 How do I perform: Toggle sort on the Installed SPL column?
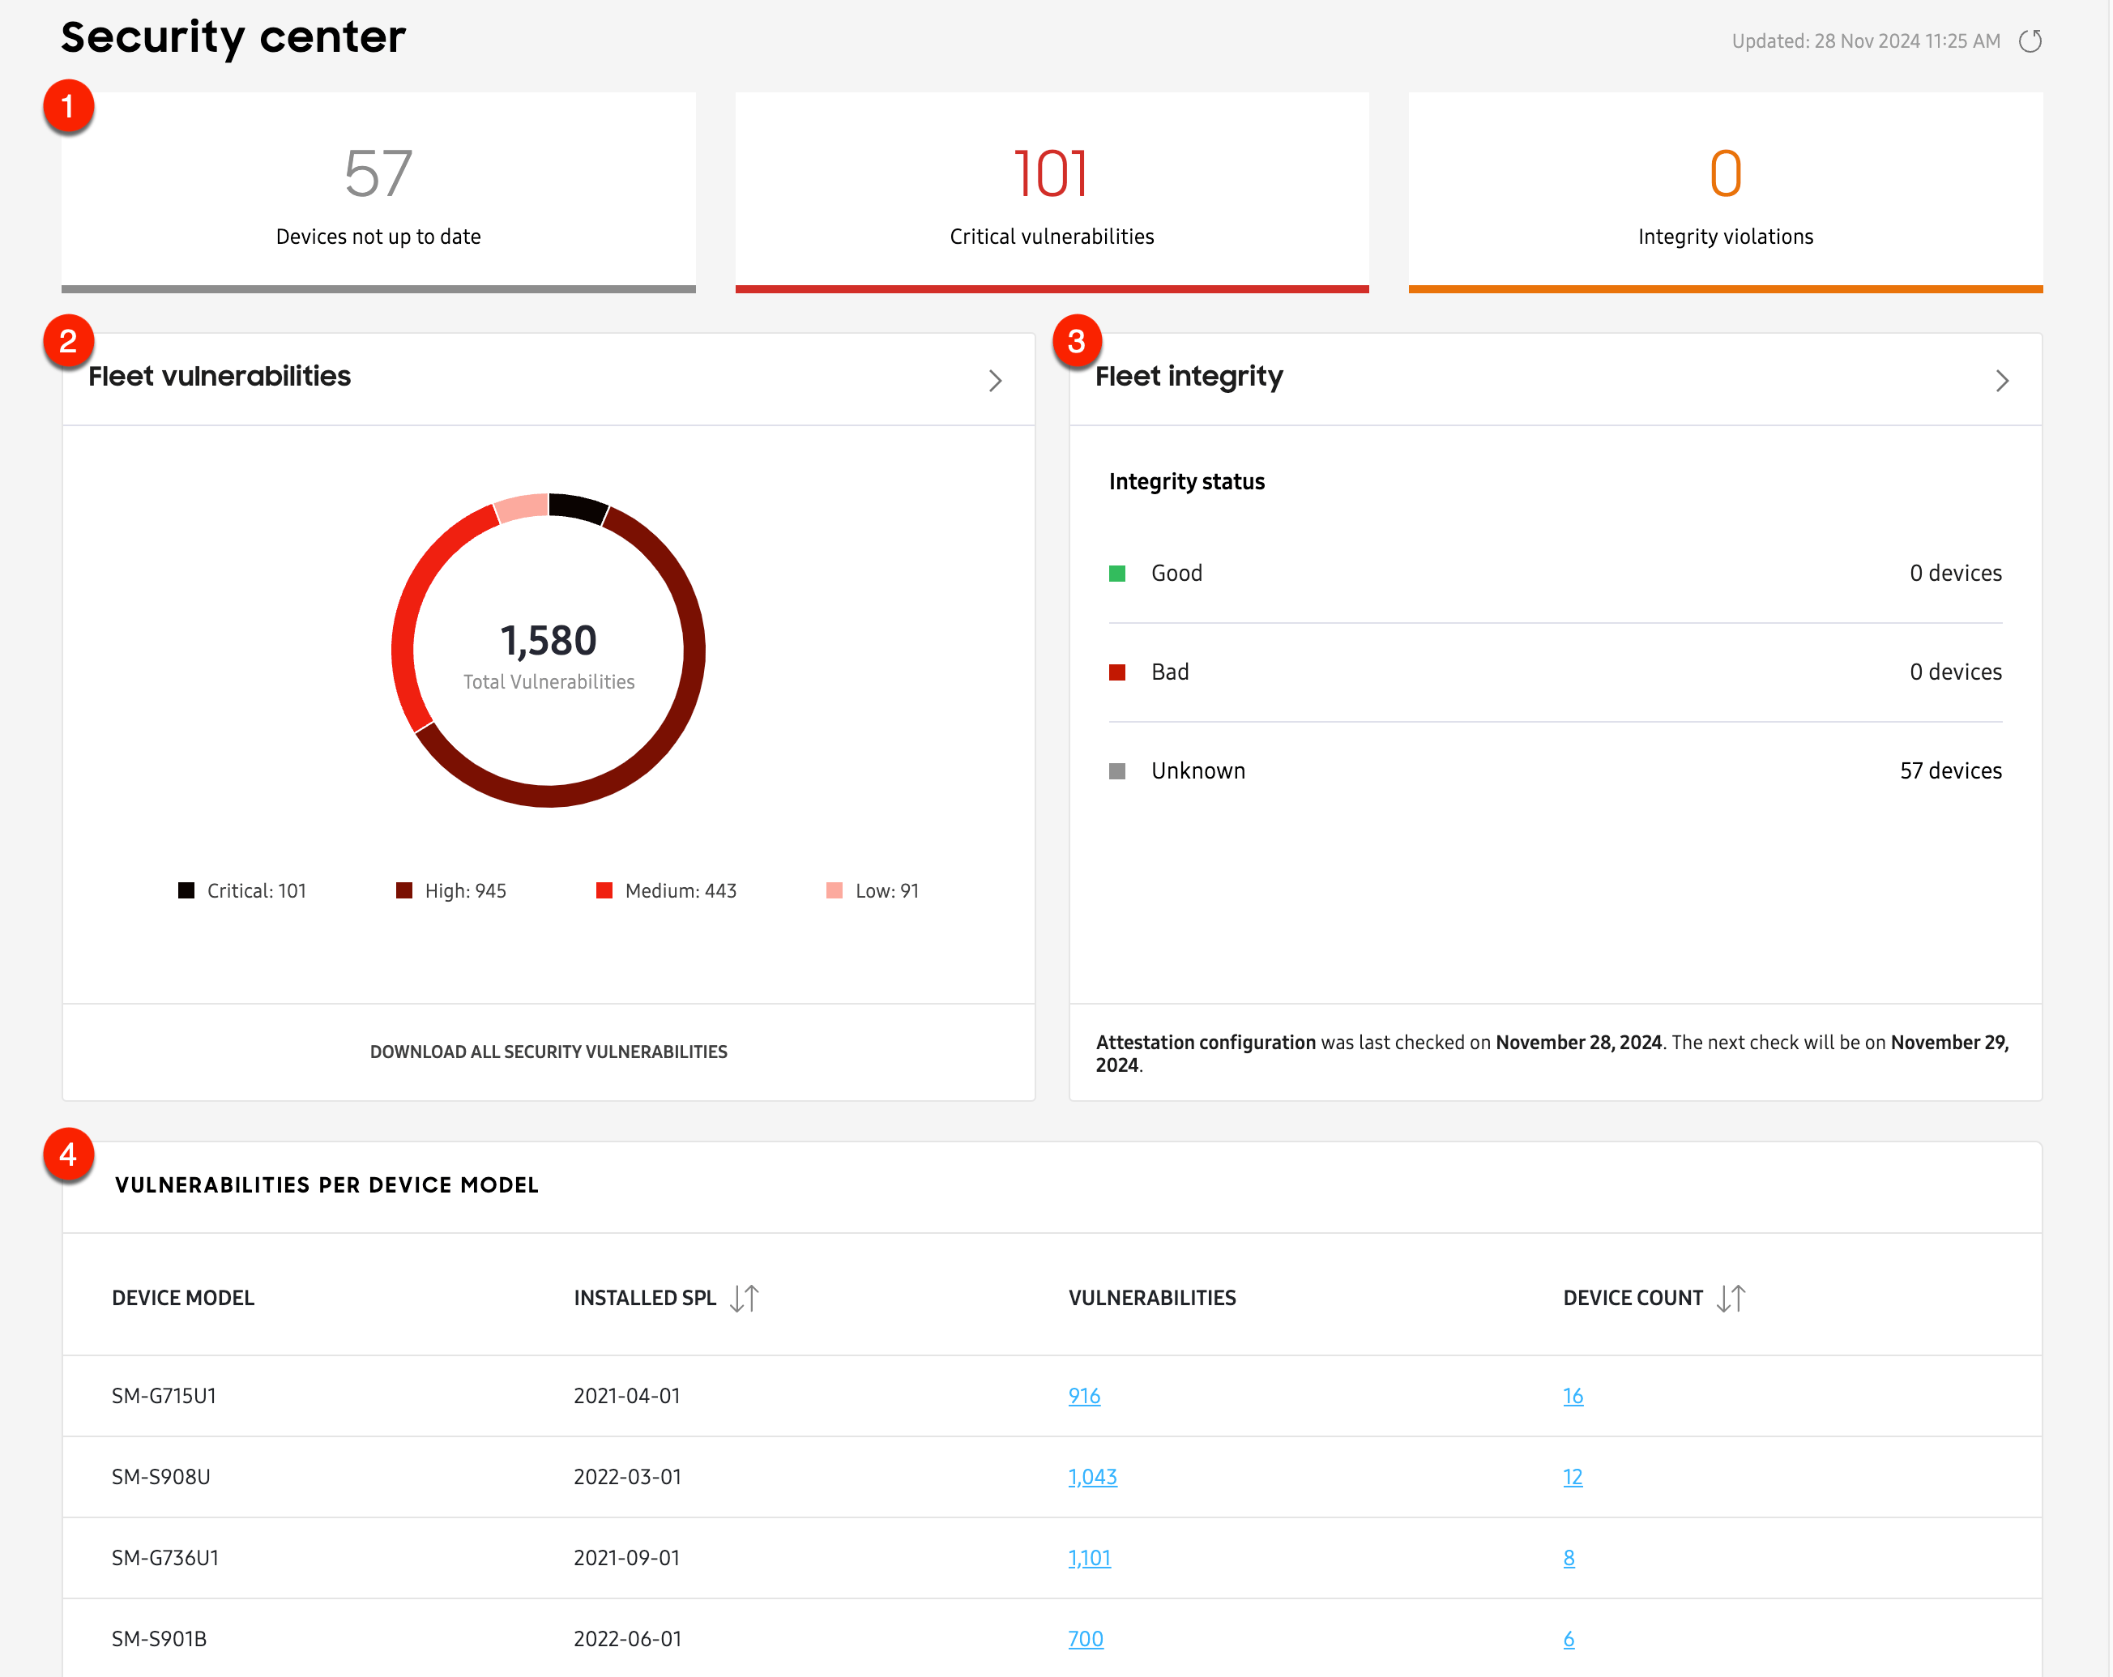click(x=745, y=1298)
